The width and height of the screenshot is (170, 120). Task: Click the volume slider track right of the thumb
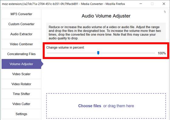pyautogui.click(x=127, y=53)
